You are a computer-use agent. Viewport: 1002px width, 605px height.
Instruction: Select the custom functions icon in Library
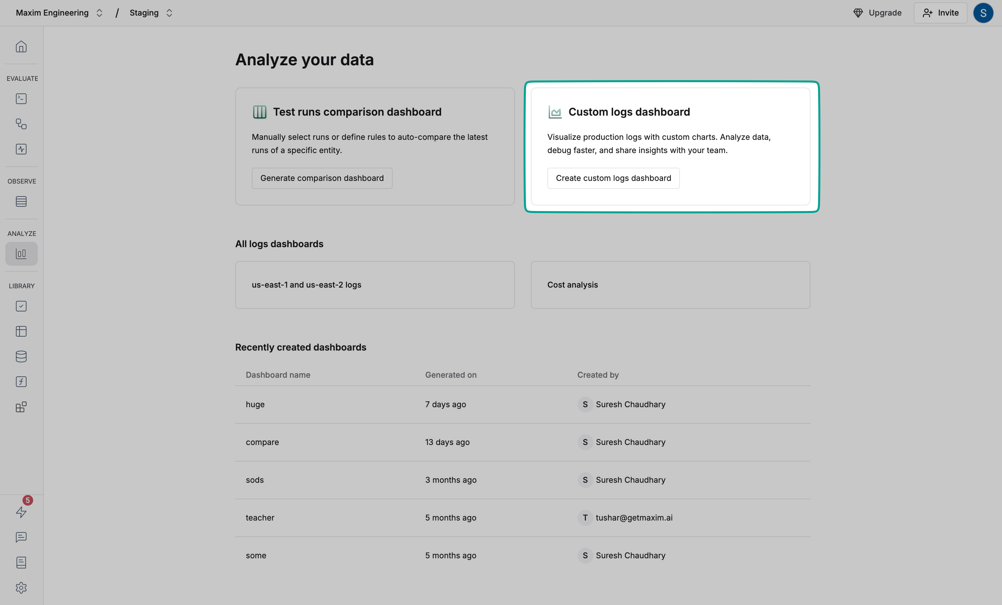tap(21, 381)
